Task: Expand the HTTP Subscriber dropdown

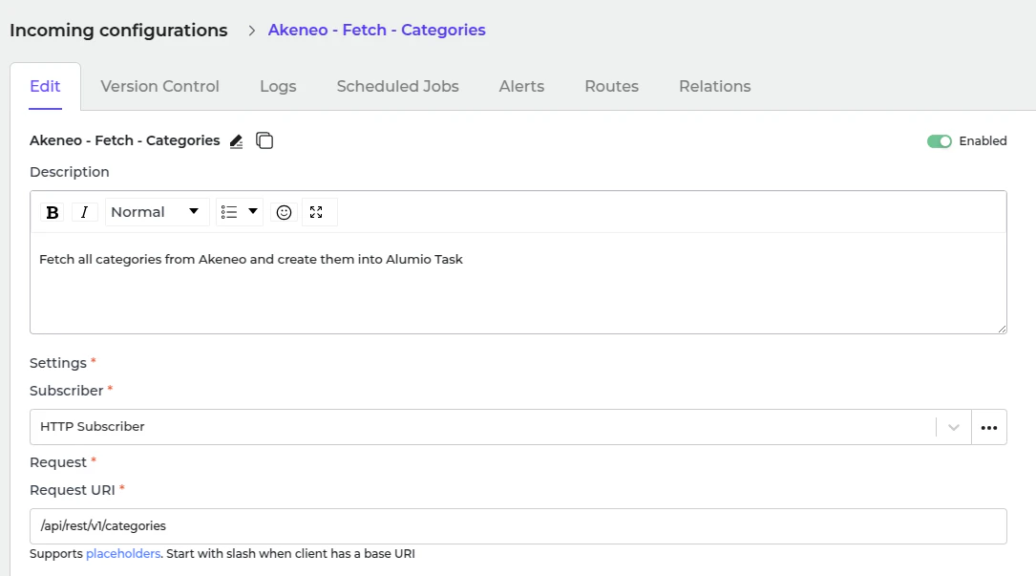Action: tap(953, 427)
